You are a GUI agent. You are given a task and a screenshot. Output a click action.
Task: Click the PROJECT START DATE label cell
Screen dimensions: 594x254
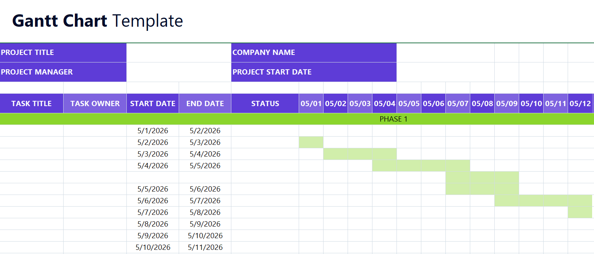click(x=314, y=72)
